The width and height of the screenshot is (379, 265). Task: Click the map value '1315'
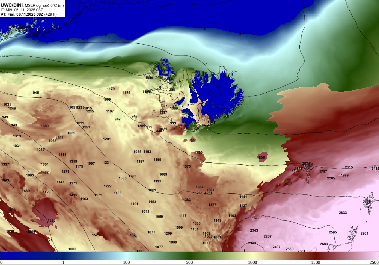pyautogui.click(x=62, y=155)
